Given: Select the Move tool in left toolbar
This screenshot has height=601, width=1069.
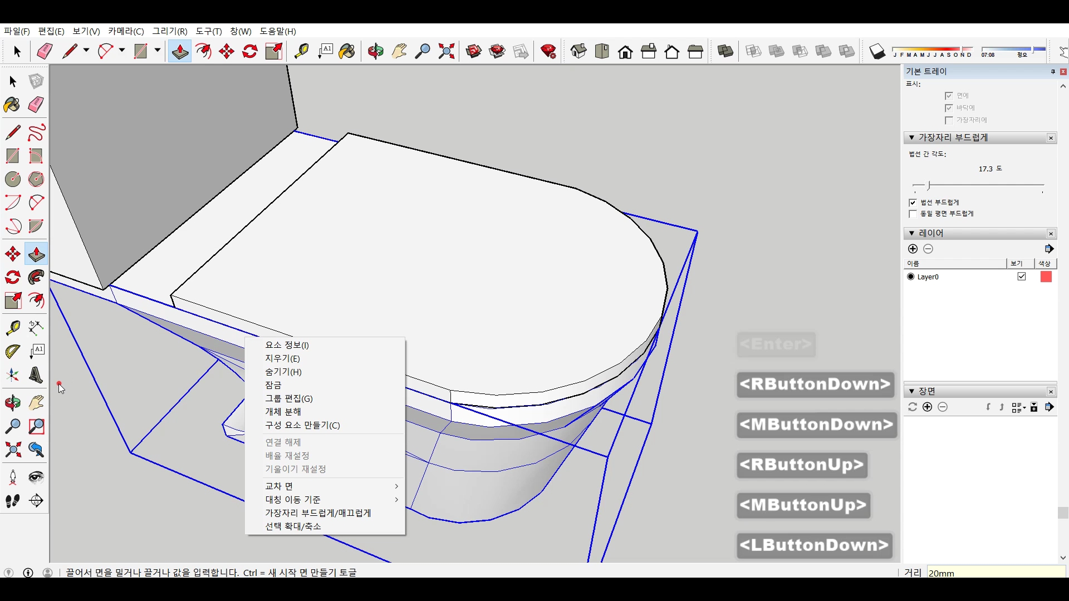Looking at the screenshot, I should [12, 254].
